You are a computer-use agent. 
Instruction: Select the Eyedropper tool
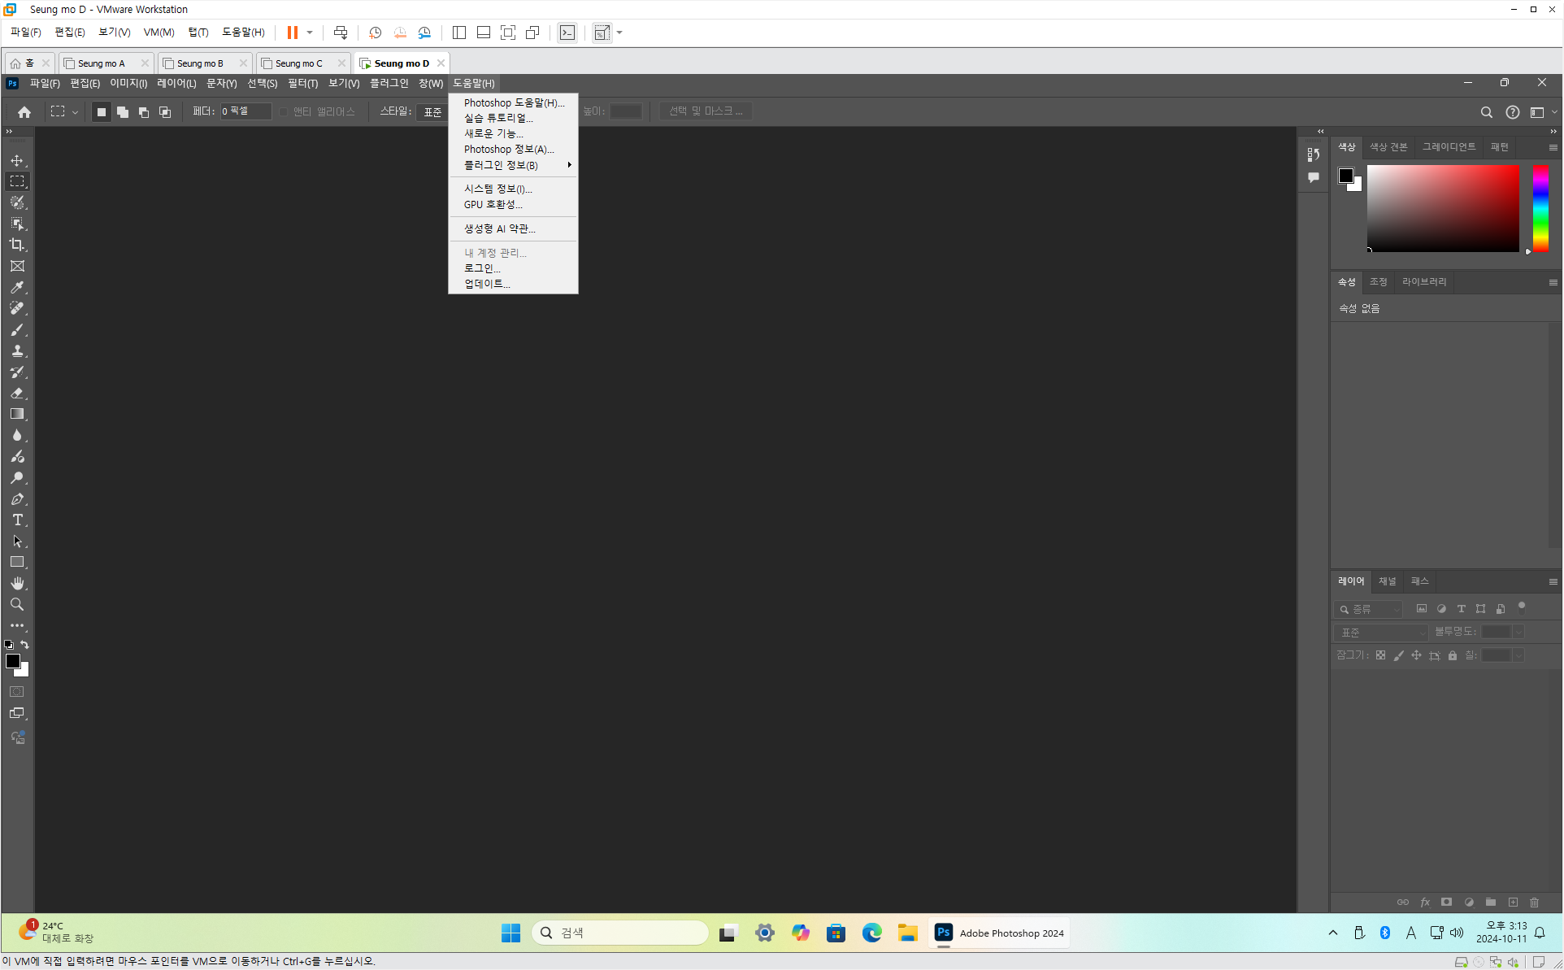(17, 287)
